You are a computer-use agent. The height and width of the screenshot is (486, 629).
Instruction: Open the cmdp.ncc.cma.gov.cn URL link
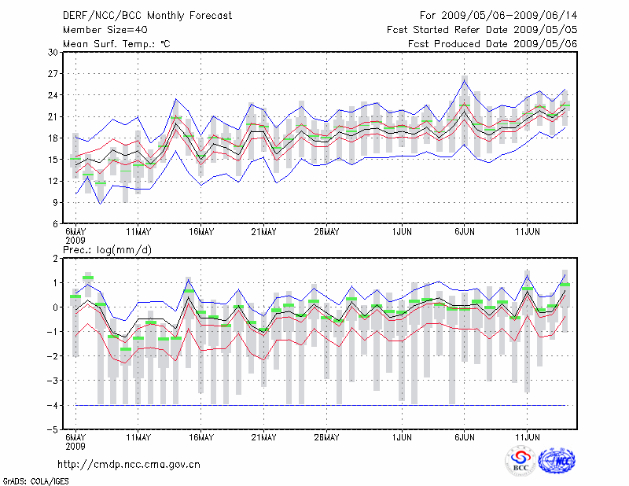coord(130,464)
